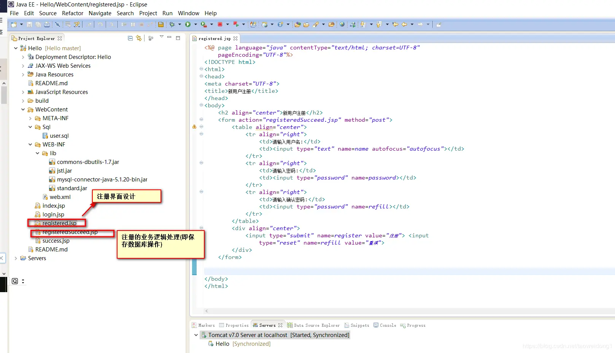Screen dimensions: 615x353
Task: Collapse the Hello project tree node
Action: (16, 48)
